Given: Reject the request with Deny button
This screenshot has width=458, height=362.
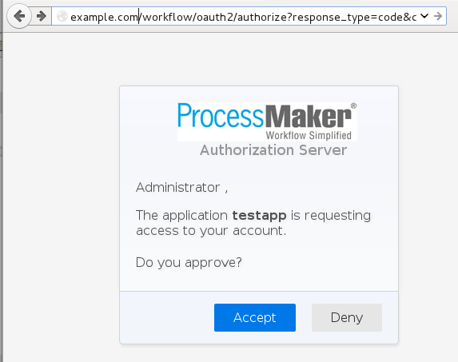Looking at the screenshot, I should coord(347,317).
